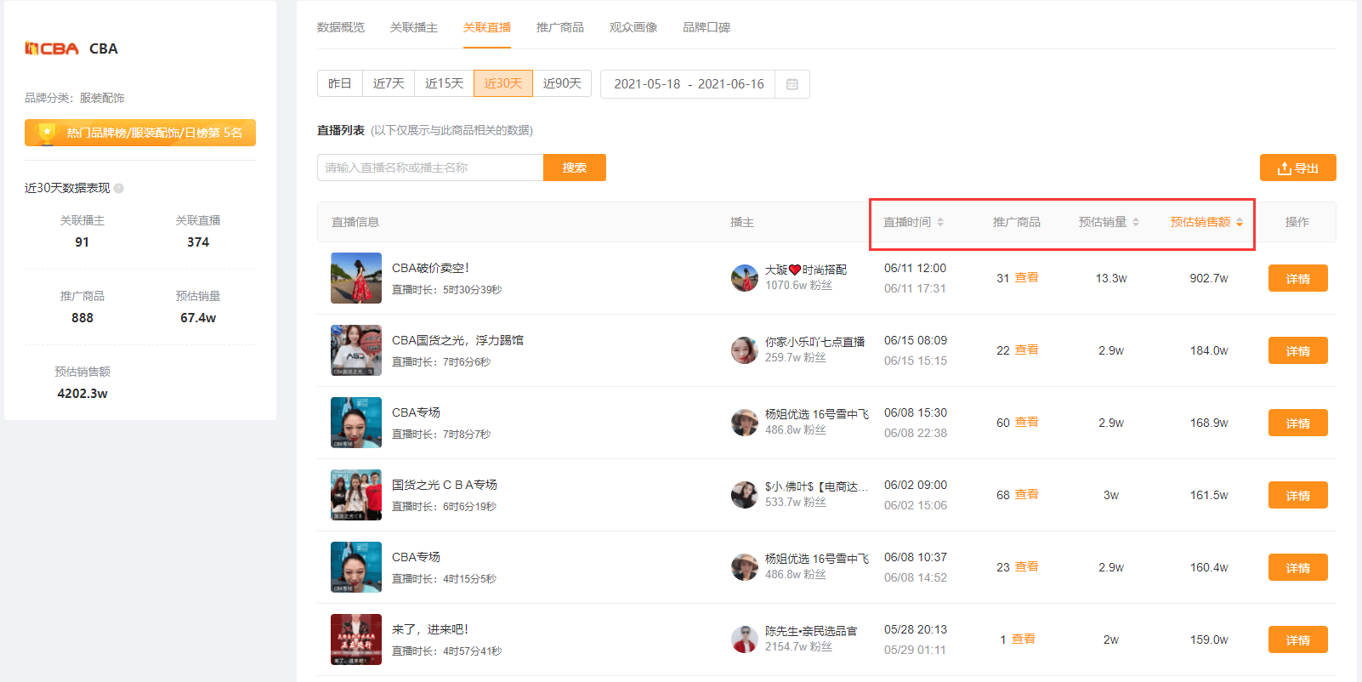Image resolution: width=1362 pixels, height=682 pixels.
Task: Click 你家小乐吖七点直播 streamer avatar
Action: click(x=745, y=350)
